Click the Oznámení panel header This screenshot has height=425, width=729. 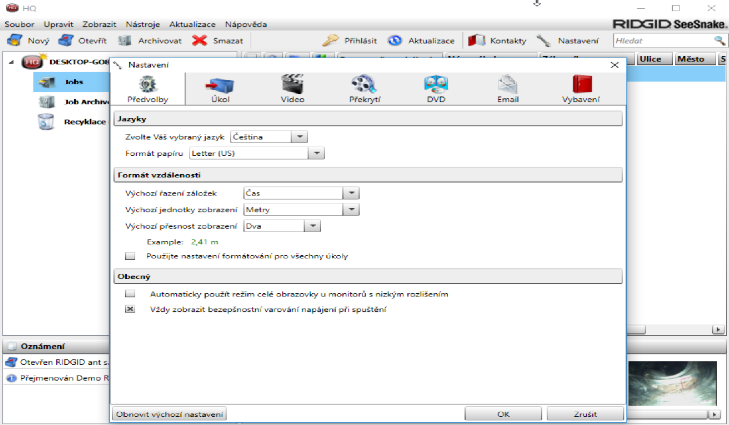point(56,346)
